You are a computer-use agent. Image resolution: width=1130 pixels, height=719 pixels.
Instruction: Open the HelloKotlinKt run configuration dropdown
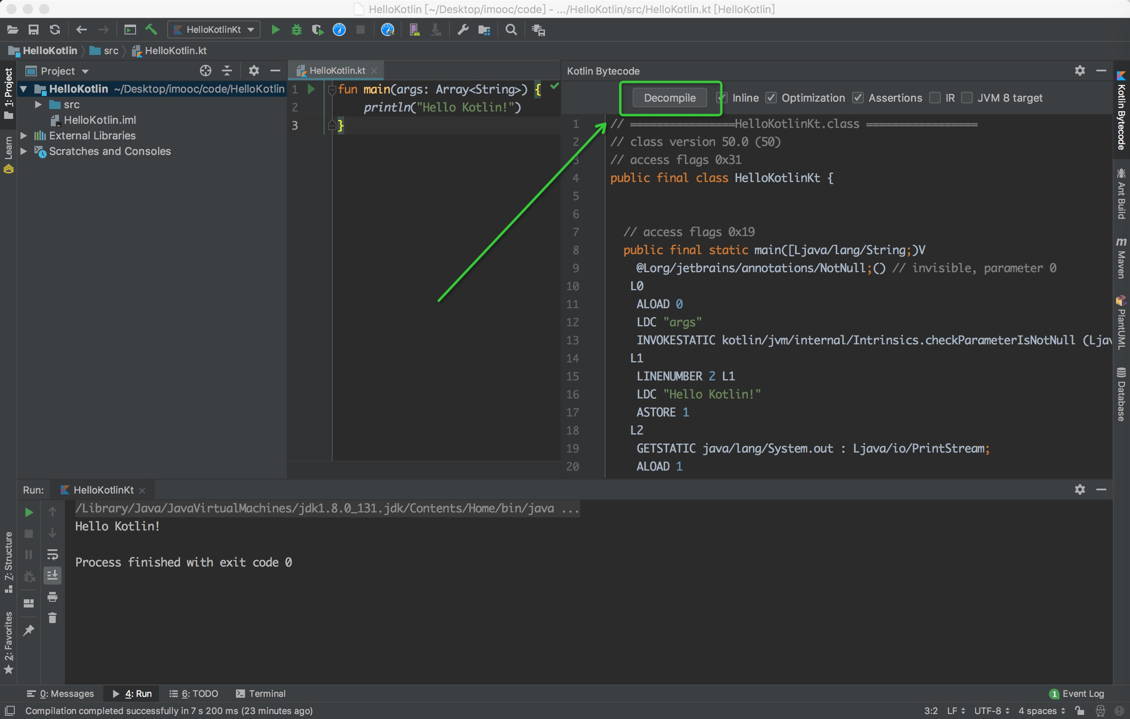pyautogui.click(x=213, y=30)
